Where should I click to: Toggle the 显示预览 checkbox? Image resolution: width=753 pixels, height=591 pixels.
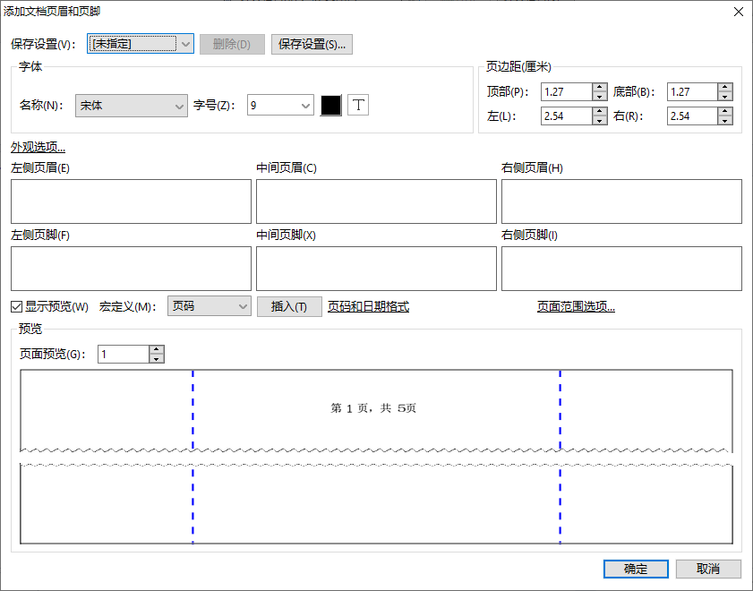[17, 307]
